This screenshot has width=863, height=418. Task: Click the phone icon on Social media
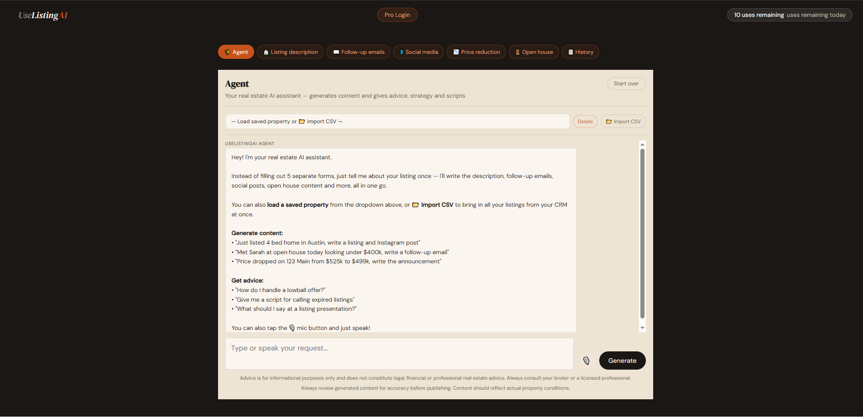(x=401, y=52)
